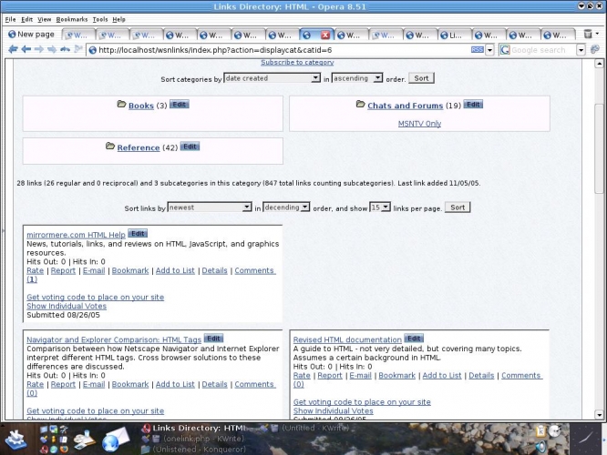This screenshot has height=455, width=607.
Task: Open the closed tabs trash can icon
Action: coord(589,35)
